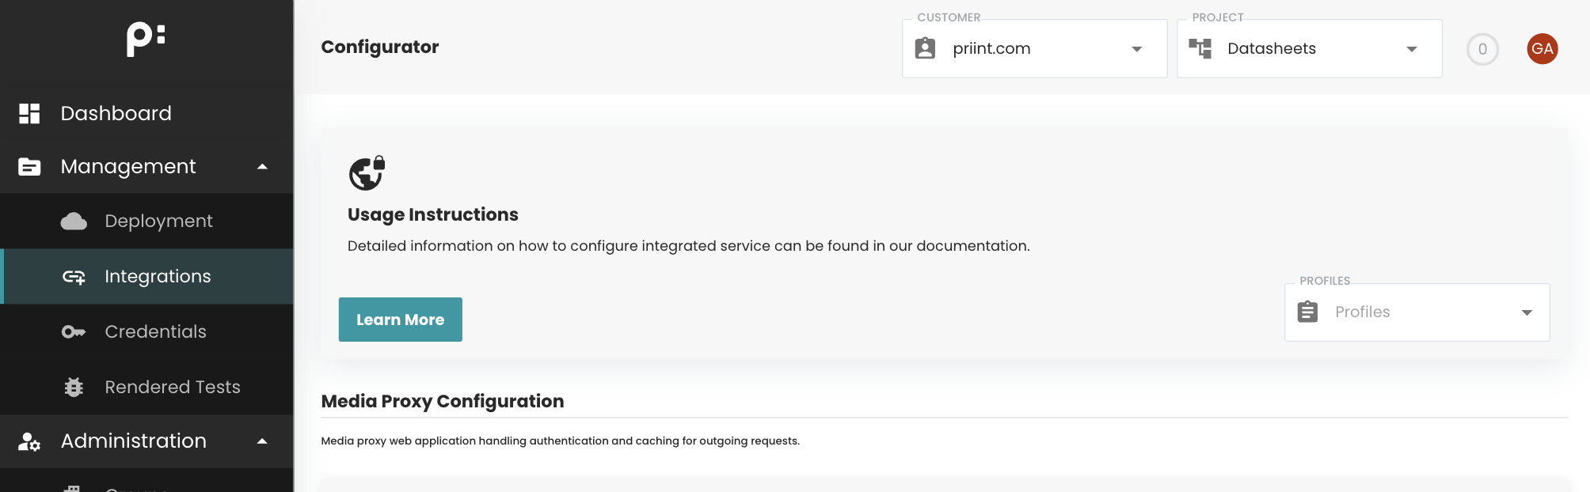Click the customer badge icon

(x=925, y=48)
